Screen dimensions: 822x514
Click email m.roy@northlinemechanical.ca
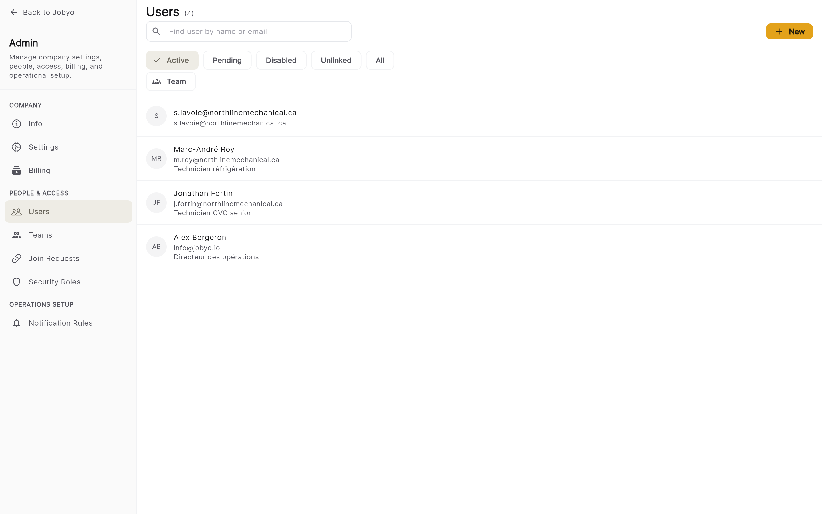(226, 160)
